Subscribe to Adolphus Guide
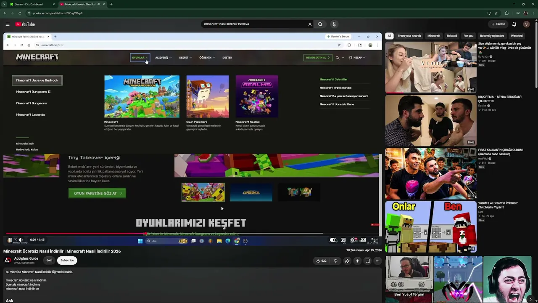This screenshot has height=303, width=538. [x=67, y=260]
